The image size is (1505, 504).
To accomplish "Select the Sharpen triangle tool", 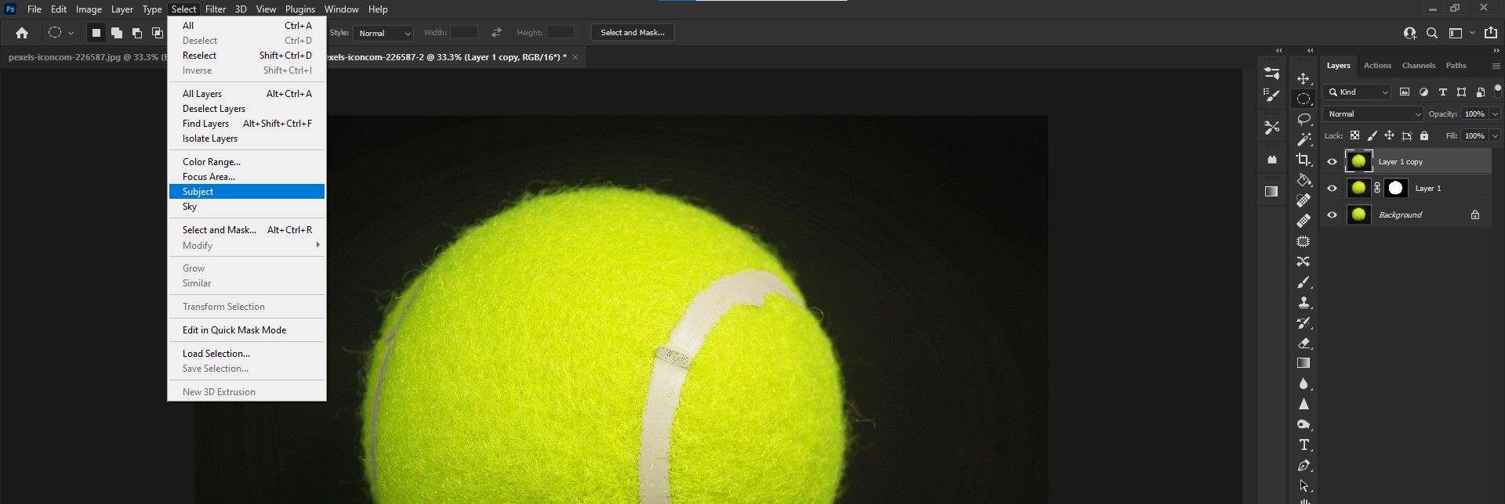I will tap(1304, 404).
